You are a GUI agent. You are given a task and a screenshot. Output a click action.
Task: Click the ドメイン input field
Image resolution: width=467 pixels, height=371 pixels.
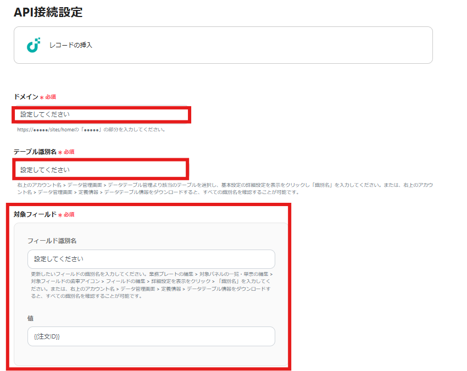coord(101,115)
